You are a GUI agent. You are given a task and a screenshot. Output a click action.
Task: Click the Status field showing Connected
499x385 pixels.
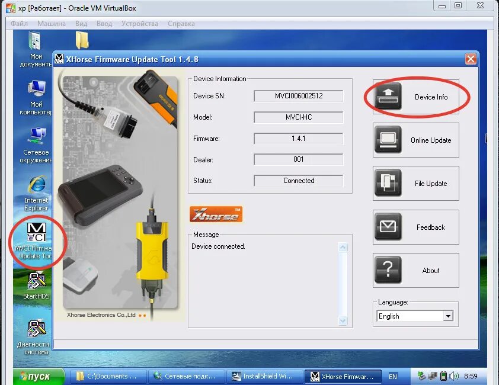pyautogui.click(x=299, y=181)
